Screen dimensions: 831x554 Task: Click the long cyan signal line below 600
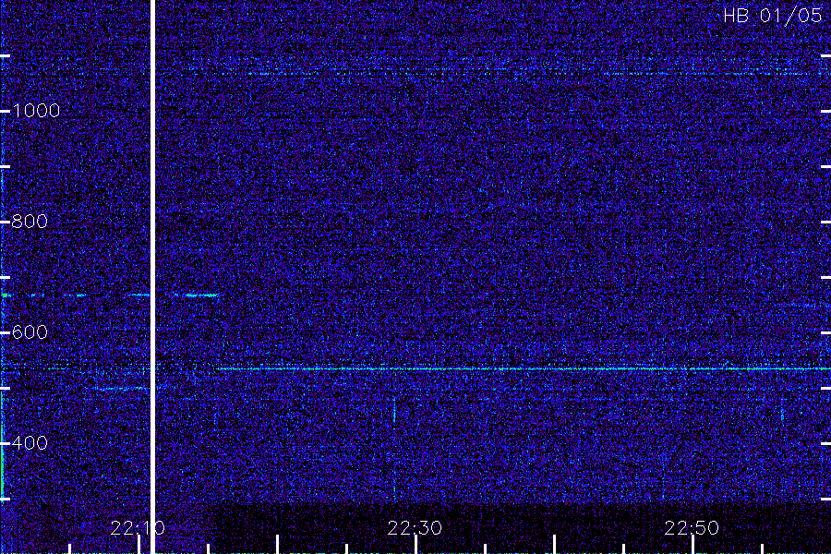(x=524, y=368)
